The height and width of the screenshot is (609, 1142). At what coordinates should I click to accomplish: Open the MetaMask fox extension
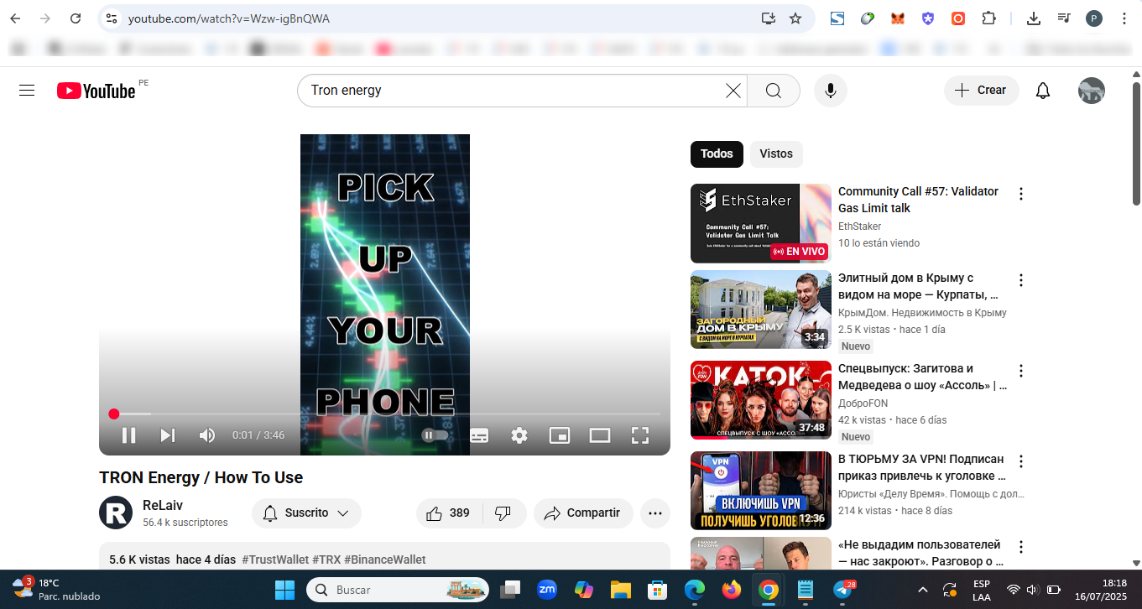[898, 18]
